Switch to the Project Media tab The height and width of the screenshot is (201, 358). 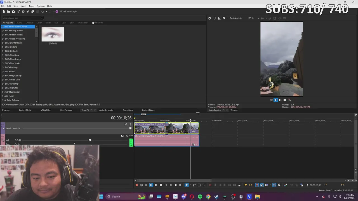pyautogui.click(x=25, y=110)
